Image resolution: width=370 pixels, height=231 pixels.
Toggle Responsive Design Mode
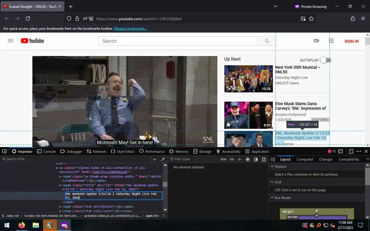tap(351, 151)
